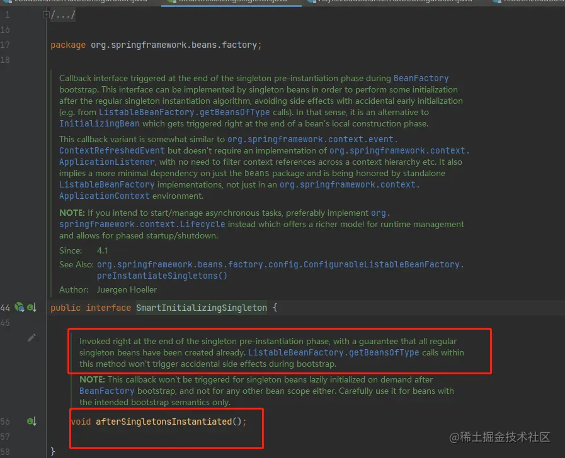Open the ApplicationContext doc link
565x458 pixels.
tap(104, 196)
